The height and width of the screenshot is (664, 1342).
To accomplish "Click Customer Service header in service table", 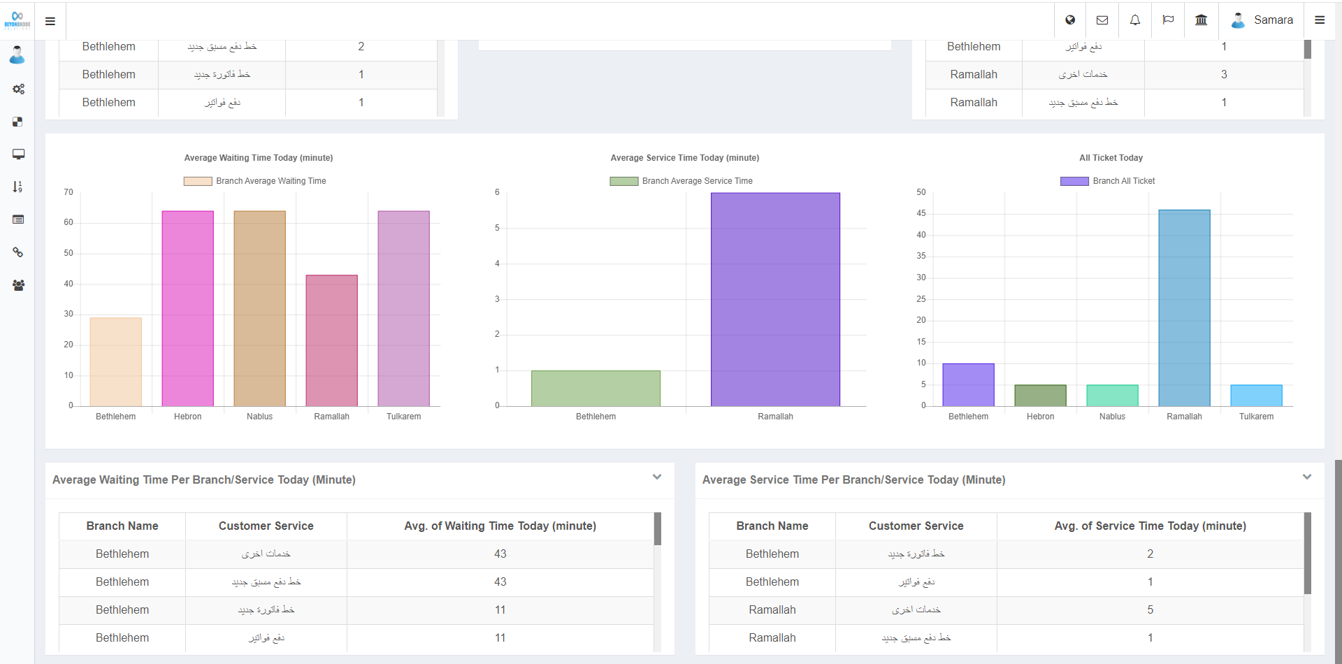I will (916, 526).
